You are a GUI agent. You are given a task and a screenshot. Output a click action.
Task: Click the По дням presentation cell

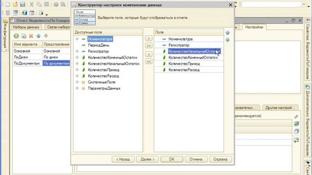[x=57, y=57]
